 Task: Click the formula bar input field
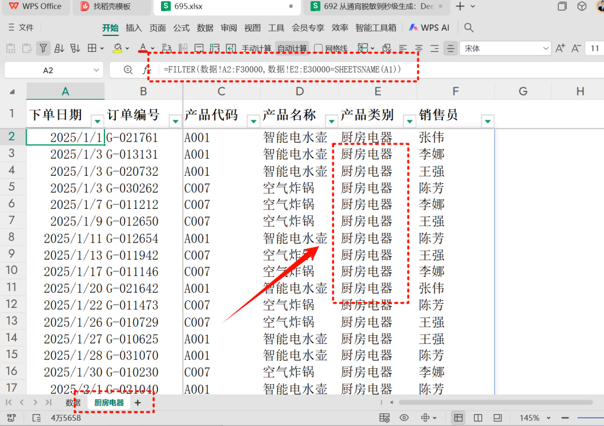382,70
